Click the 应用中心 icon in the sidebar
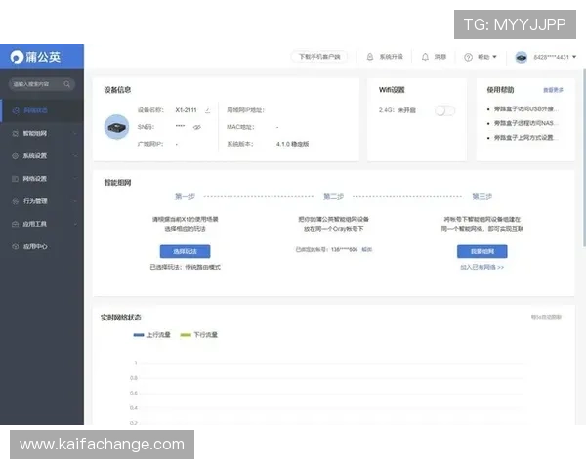This screenshot has width=586, height=469. pyautogui.click(x=14, y=246)
